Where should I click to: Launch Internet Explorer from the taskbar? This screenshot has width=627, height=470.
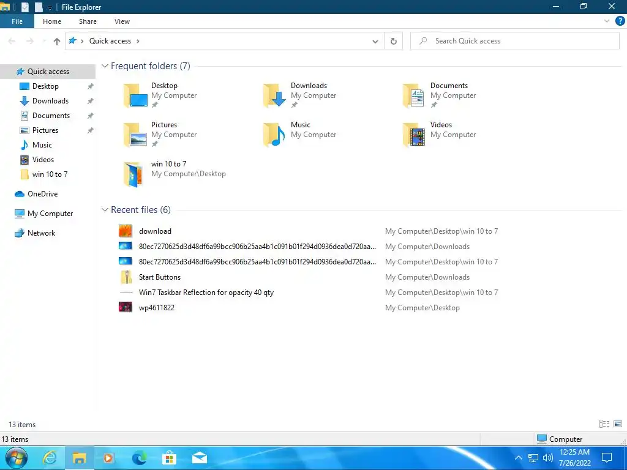[50, 458]
